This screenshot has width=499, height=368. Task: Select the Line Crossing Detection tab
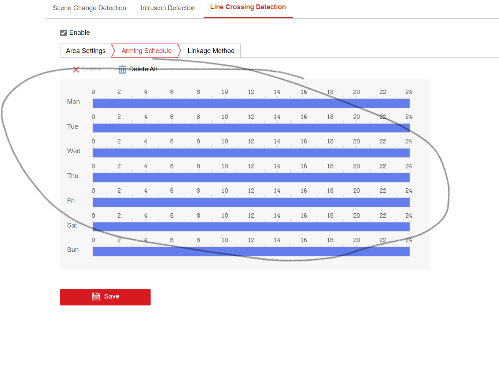248,7
